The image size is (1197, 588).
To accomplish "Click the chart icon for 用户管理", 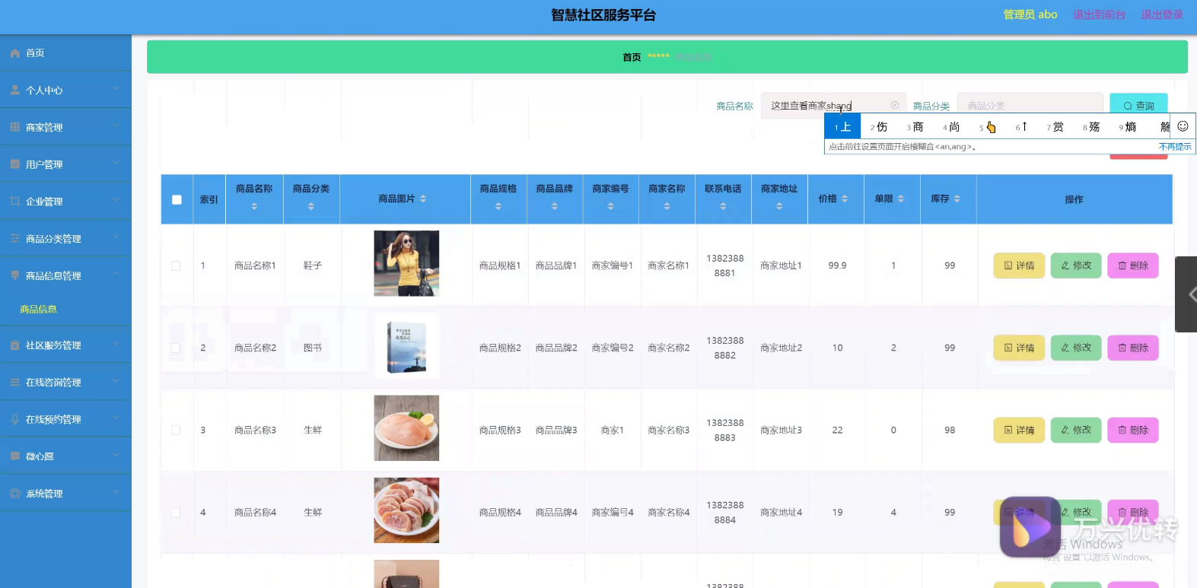I will tap(15, 164).
